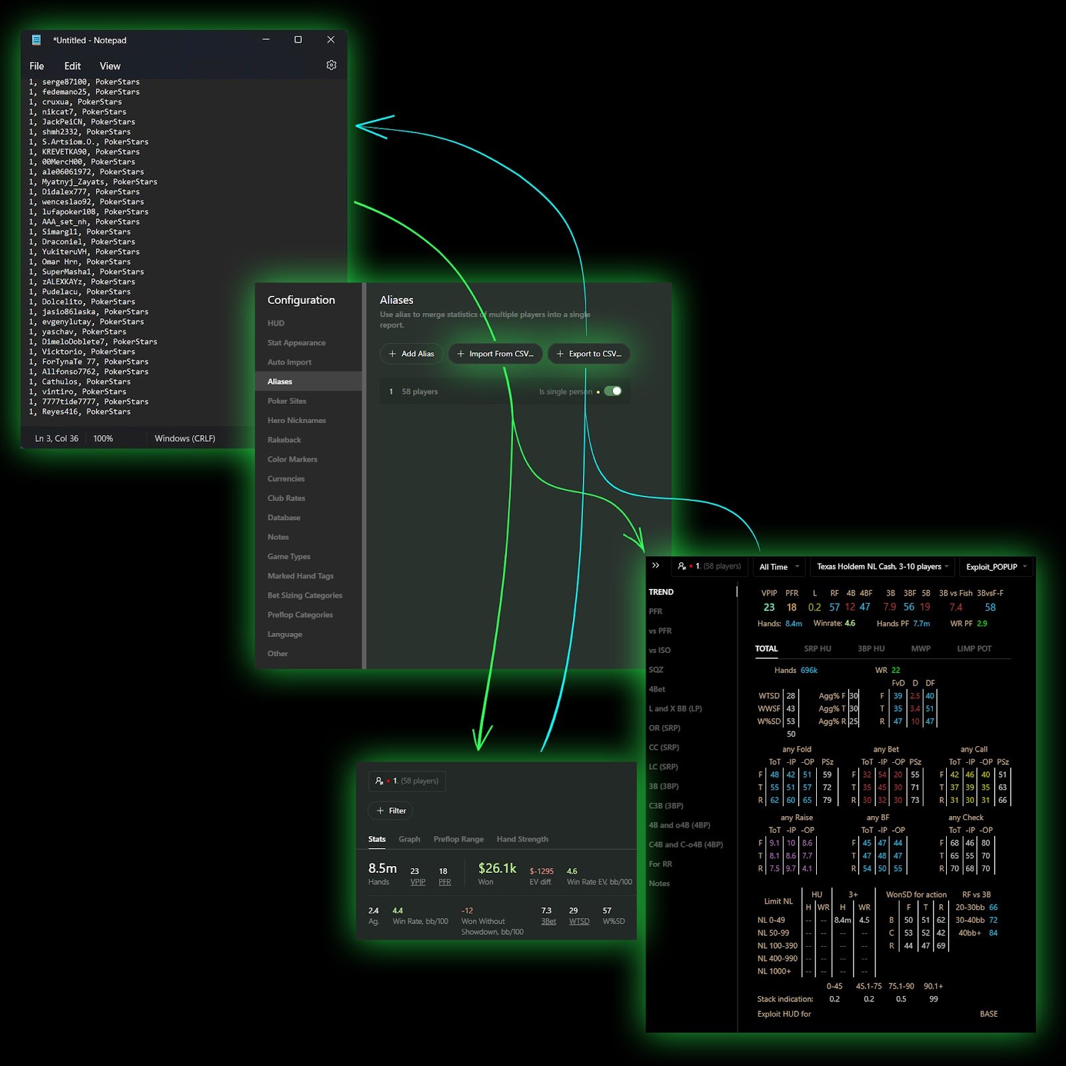
Task: Click the players icon in the Exploit popup header
Action: 682,566
